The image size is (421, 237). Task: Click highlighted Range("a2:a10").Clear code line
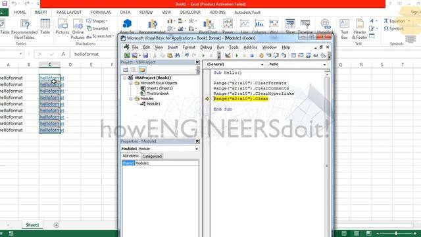pos(241,99)
